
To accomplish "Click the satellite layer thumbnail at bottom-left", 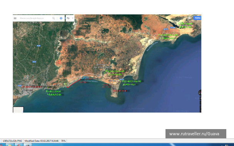I will pos(18,109).
